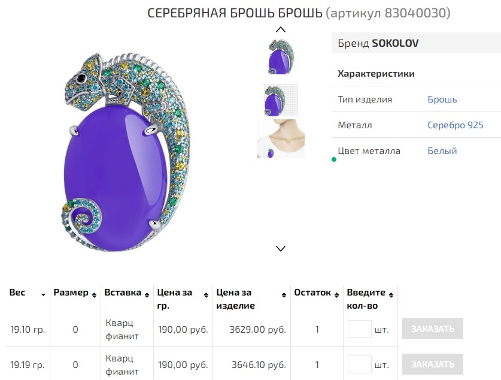Sort by Цена за гр. arrows
This screenshot has height=380, width=501.
pyautogui.click(x=206, y=294)
